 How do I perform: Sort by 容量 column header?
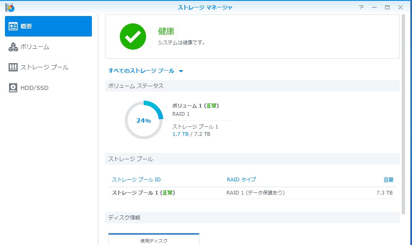point(388,180)
